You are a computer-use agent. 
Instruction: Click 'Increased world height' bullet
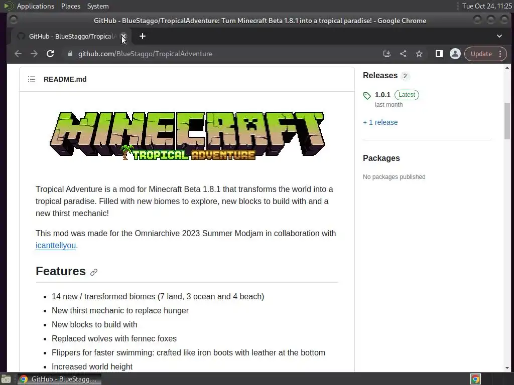[92, 366]
